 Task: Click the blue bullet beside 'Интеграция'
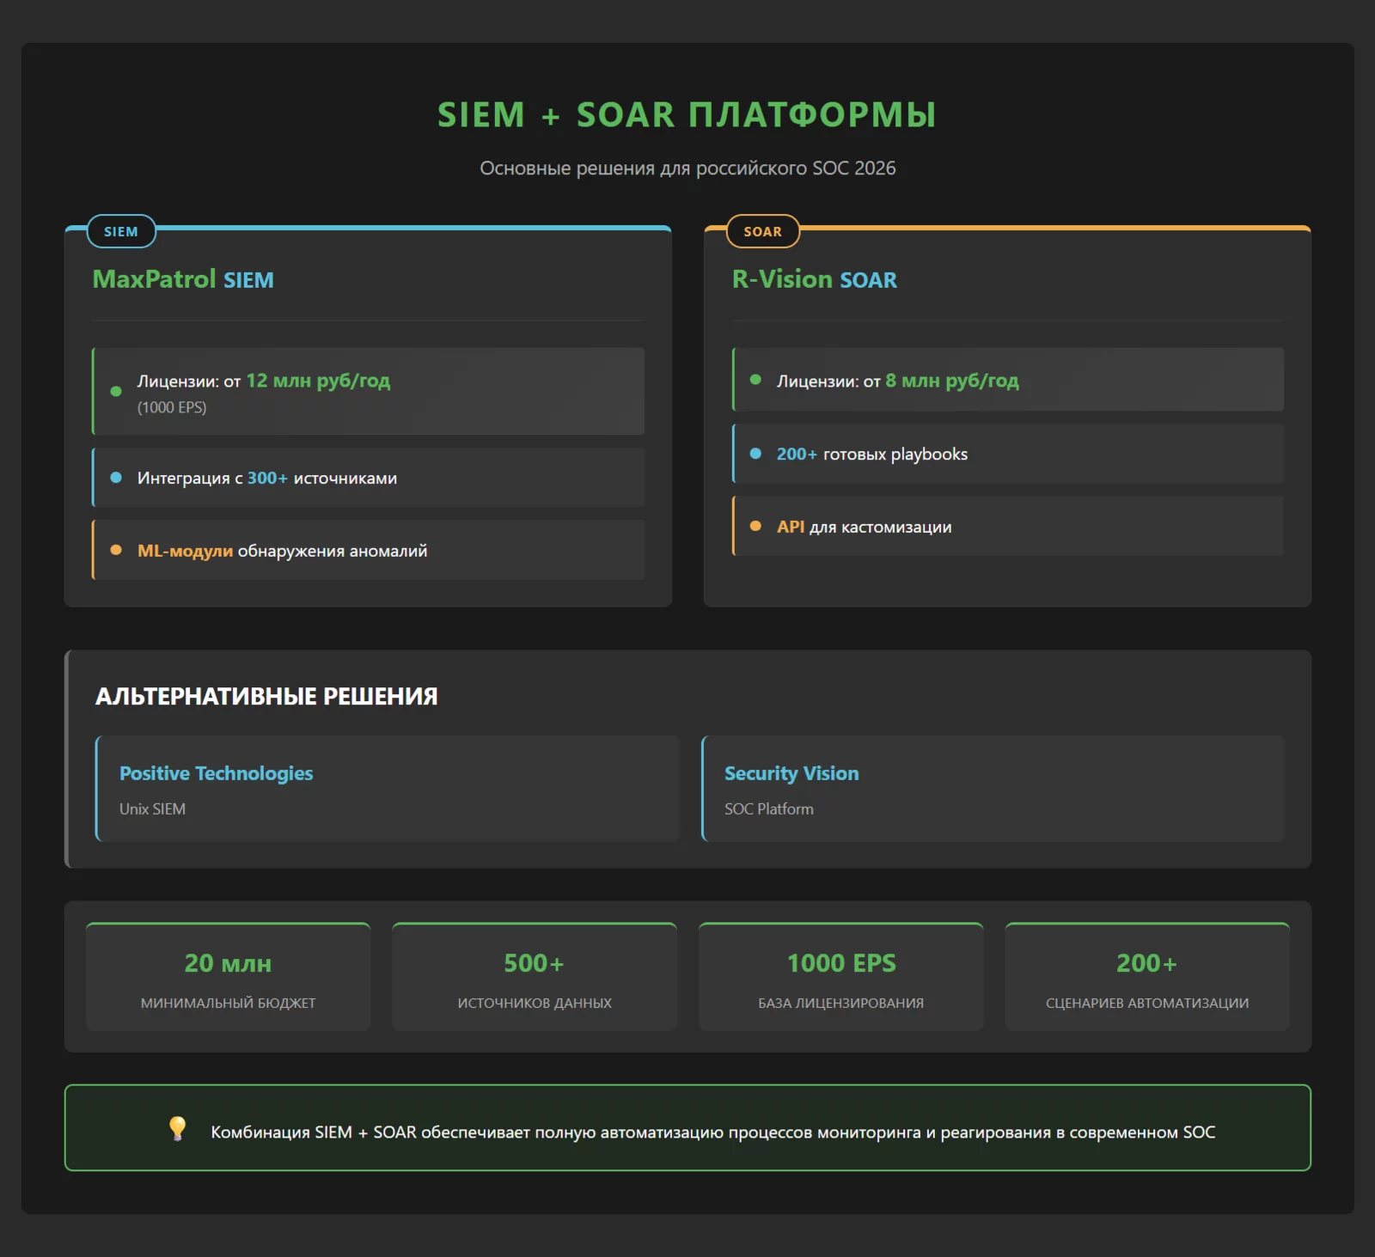coord(116,478)
